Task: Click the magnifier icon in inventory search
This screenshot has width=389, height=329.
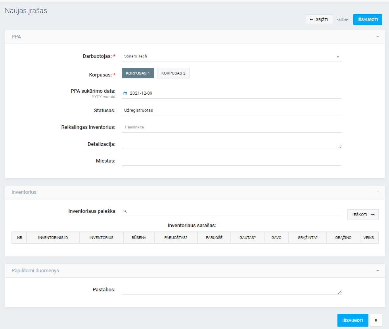Action: (x=125, y=211)
